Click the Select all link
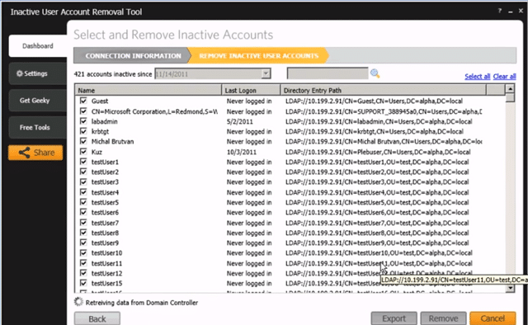 tap(477, 77)
